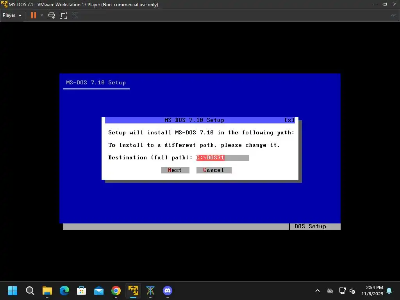400x300 pixels.
Task: Enter full screen mode
Action: click(63, 15)
